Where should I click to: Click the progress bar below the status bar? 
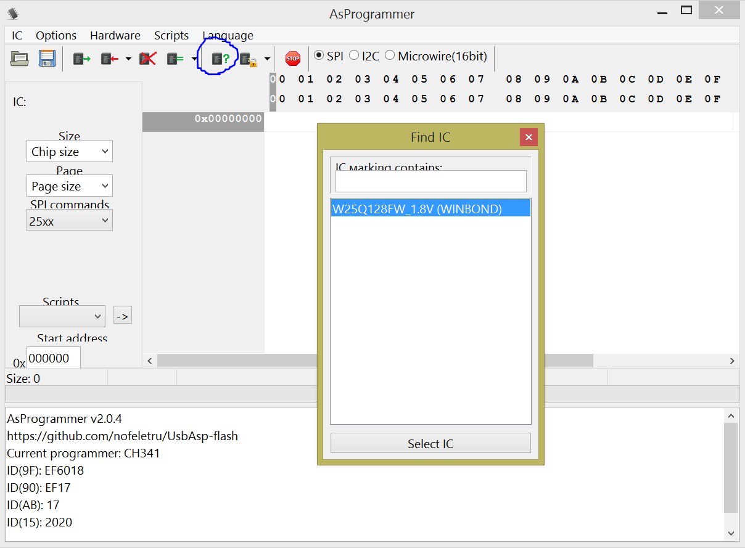tap(372, 394)
